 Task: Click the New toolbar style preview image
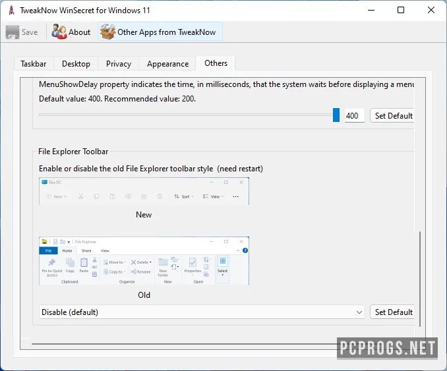click(x=144, y=191)
